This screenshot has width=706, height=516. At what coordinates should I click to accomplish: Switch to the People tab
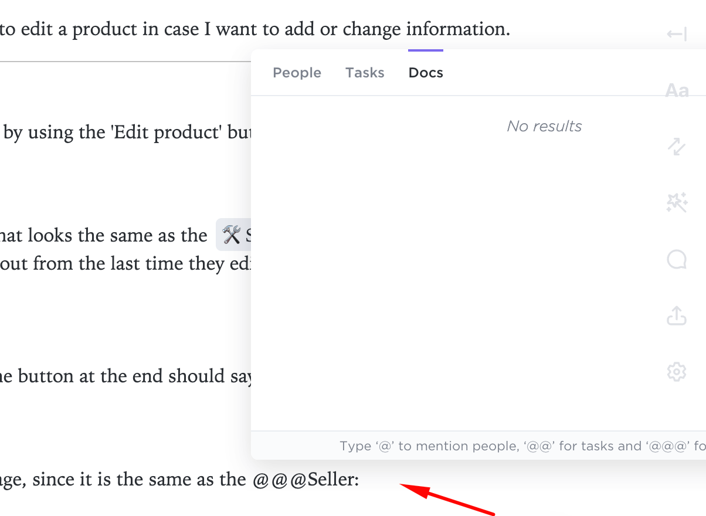297,73
